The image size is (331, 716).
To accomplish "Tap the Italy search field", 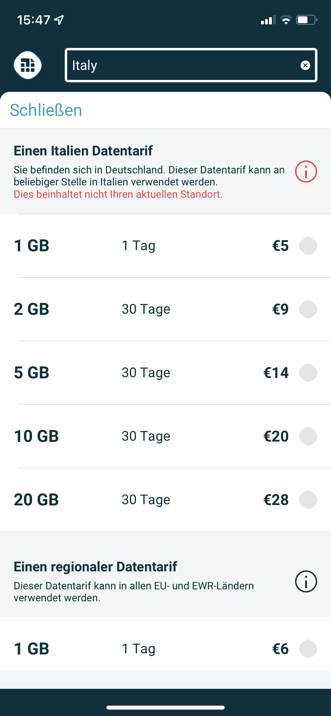I will tap(180, 66).
